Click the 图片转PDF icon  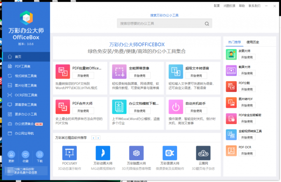coord(231,103)
